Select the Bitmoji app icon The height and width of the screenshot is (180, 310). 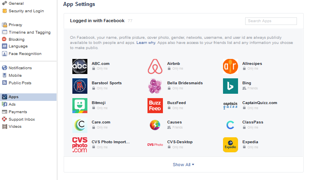80,106
